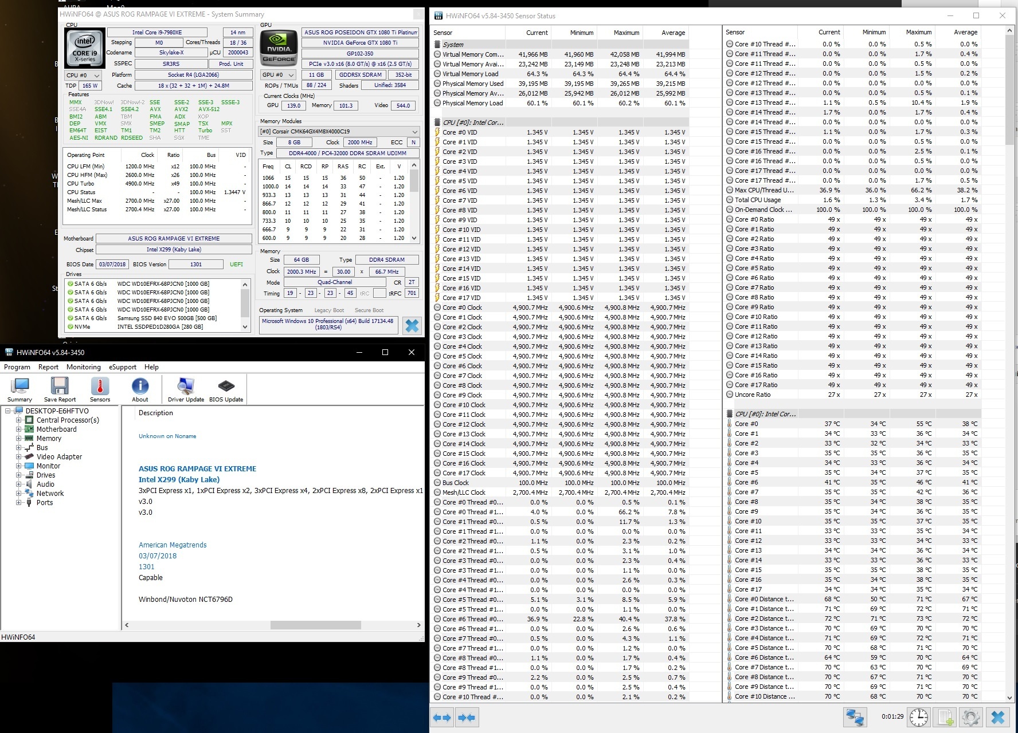Screen dimensions: 1018x733
Task: Select the Samsung SSD 840 EVO drive entry
Action: point(153,318)
